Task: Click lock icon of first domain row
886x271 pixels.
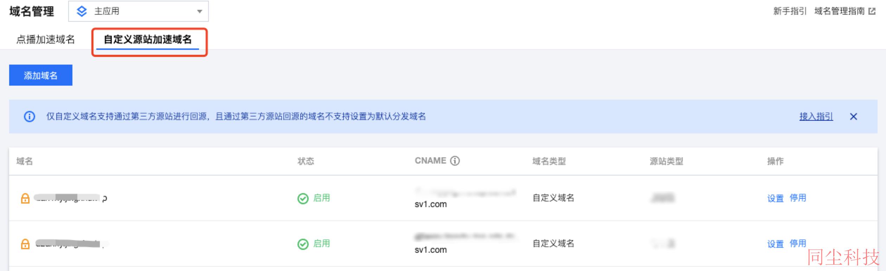Action: point(25,198)
